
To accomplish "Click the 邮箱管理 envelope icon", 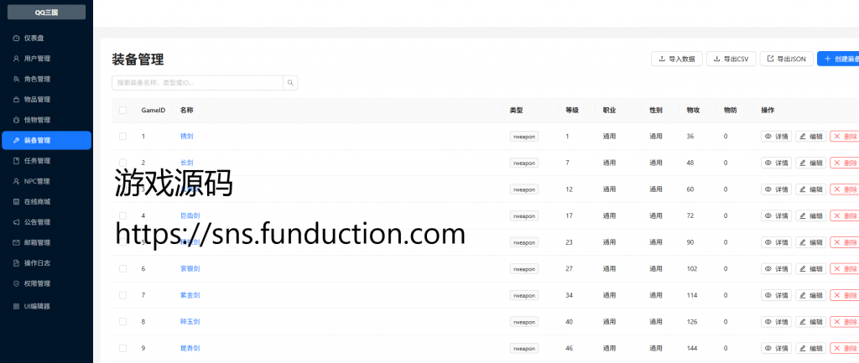I will tap(17, 242).
